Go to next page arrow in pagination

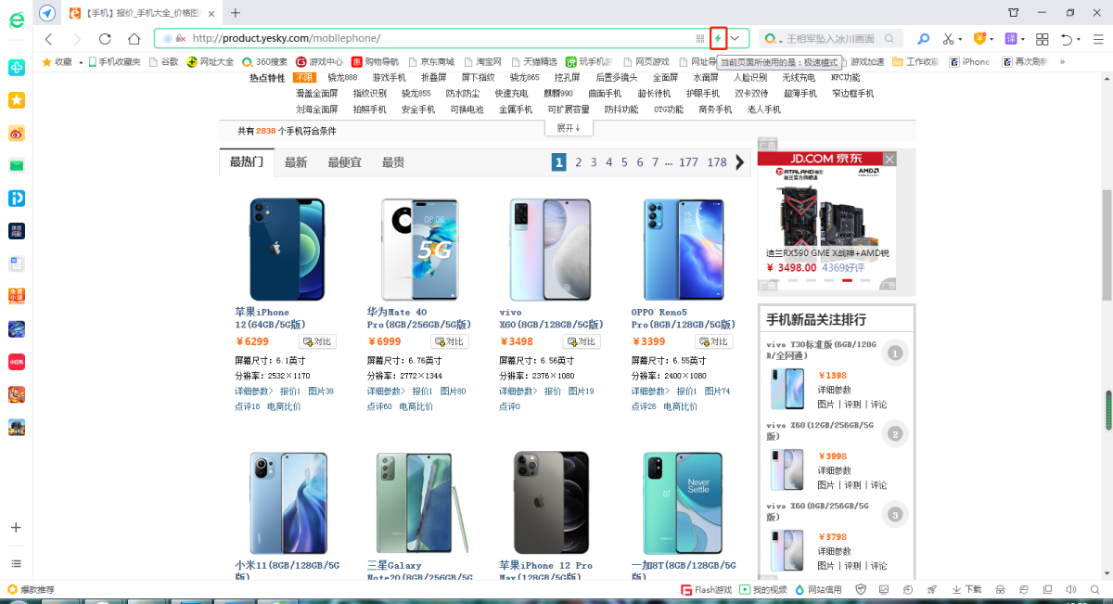pyautogui.click(x=739, y=162)
